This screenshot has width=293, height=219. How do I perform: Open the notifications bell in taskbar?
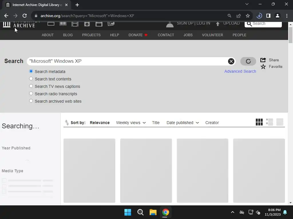[x=285, y=212]
